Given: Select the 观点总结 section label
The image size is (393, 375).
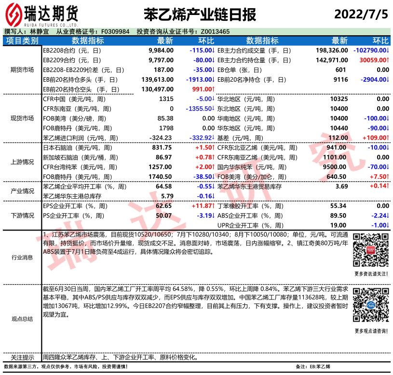Looking at the screenshot, I should point(22,318).
